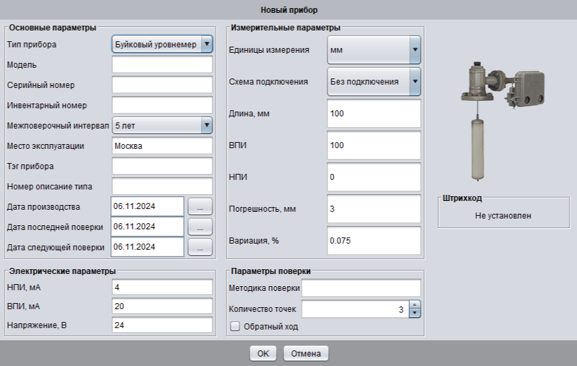Click the Штрихкод Не установлен area
The width and height of the screenshot is (577, 366).
click(504, 216)
